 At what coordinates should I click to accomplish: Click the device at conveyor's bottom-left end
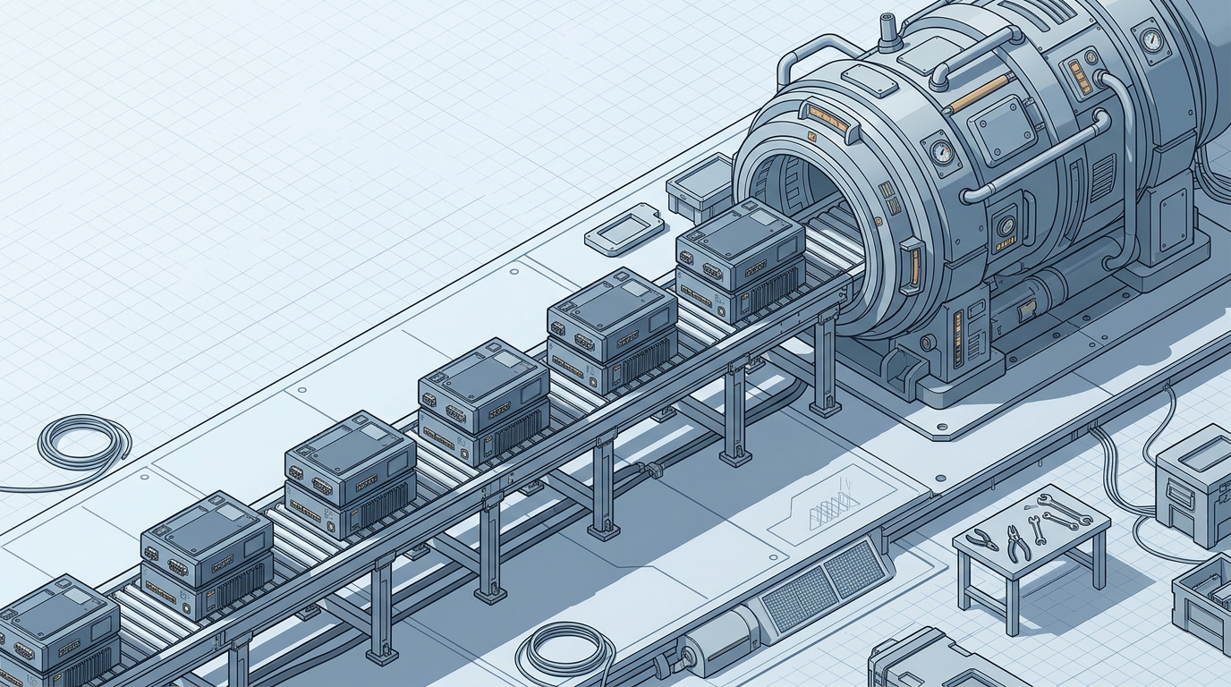(55, 631)
